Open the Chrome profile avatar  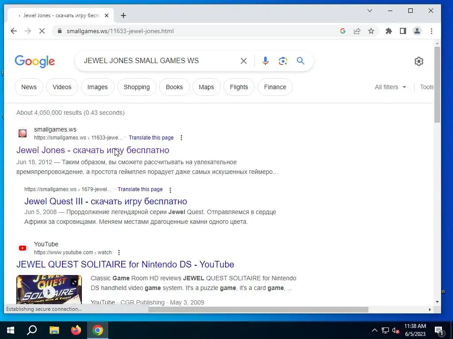tap(417, 31)
